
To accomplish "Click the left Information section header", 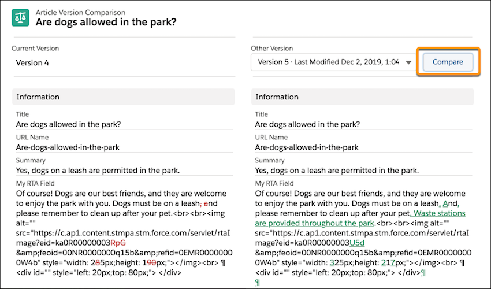I will click(123, 97).
